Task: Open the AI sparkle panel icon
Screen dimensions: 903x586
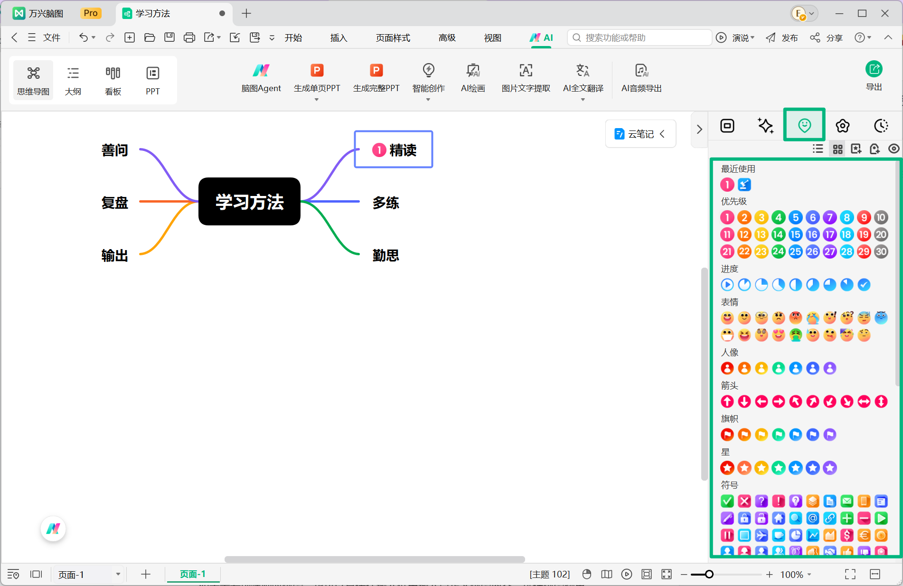Action: 765,126
